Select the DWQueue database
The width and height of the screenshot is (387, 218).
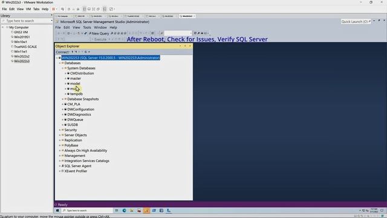tap(75, 120)
